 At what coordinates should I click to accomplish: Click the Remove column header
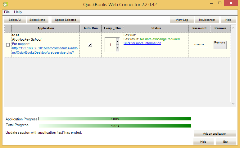220,28
